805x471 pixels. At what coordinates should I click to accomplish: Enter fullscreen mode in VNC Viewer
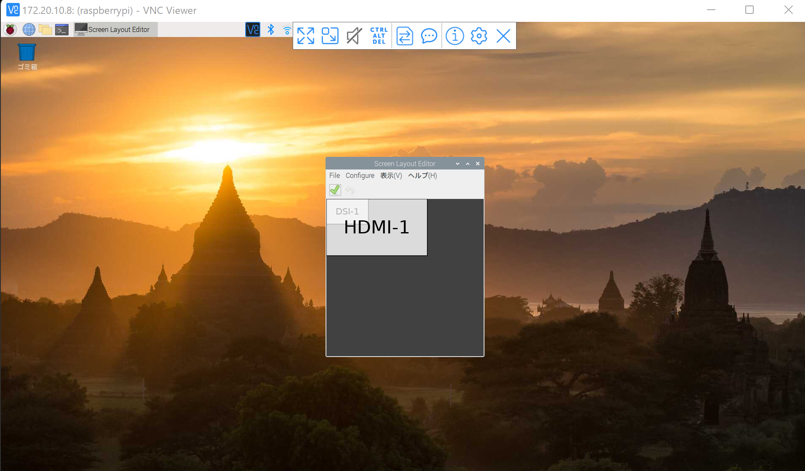(x=306, y=36)
